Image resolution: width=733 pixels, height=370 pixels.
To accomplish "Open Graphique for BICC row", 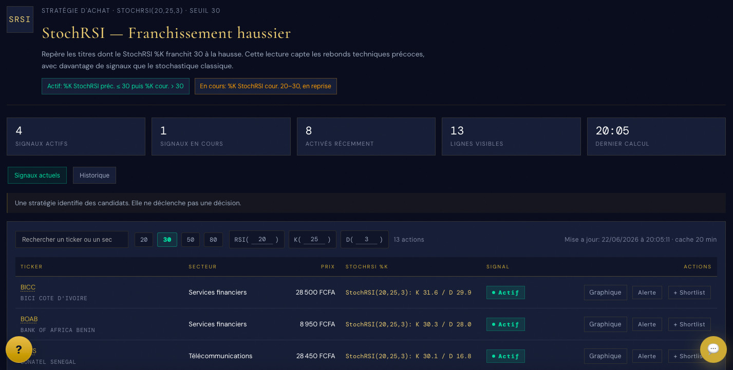I will tap(605, 293).
